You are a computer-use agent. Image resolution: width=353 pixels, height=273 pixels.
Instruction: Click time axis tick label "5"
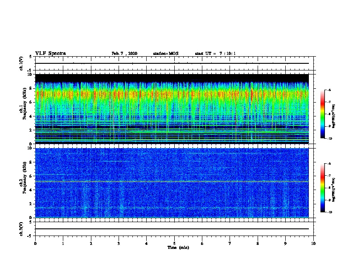click(x=174, y=244)
